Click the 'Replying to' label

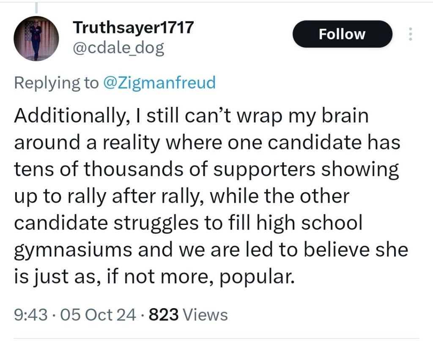[x=56, y=83]
